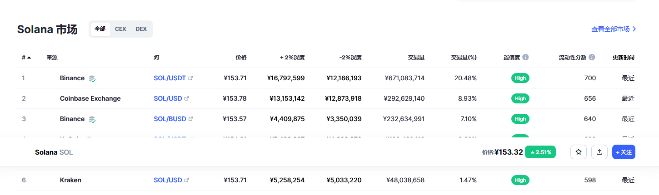Click reserve-verified icon on first Binance row

tap(92, 78)
